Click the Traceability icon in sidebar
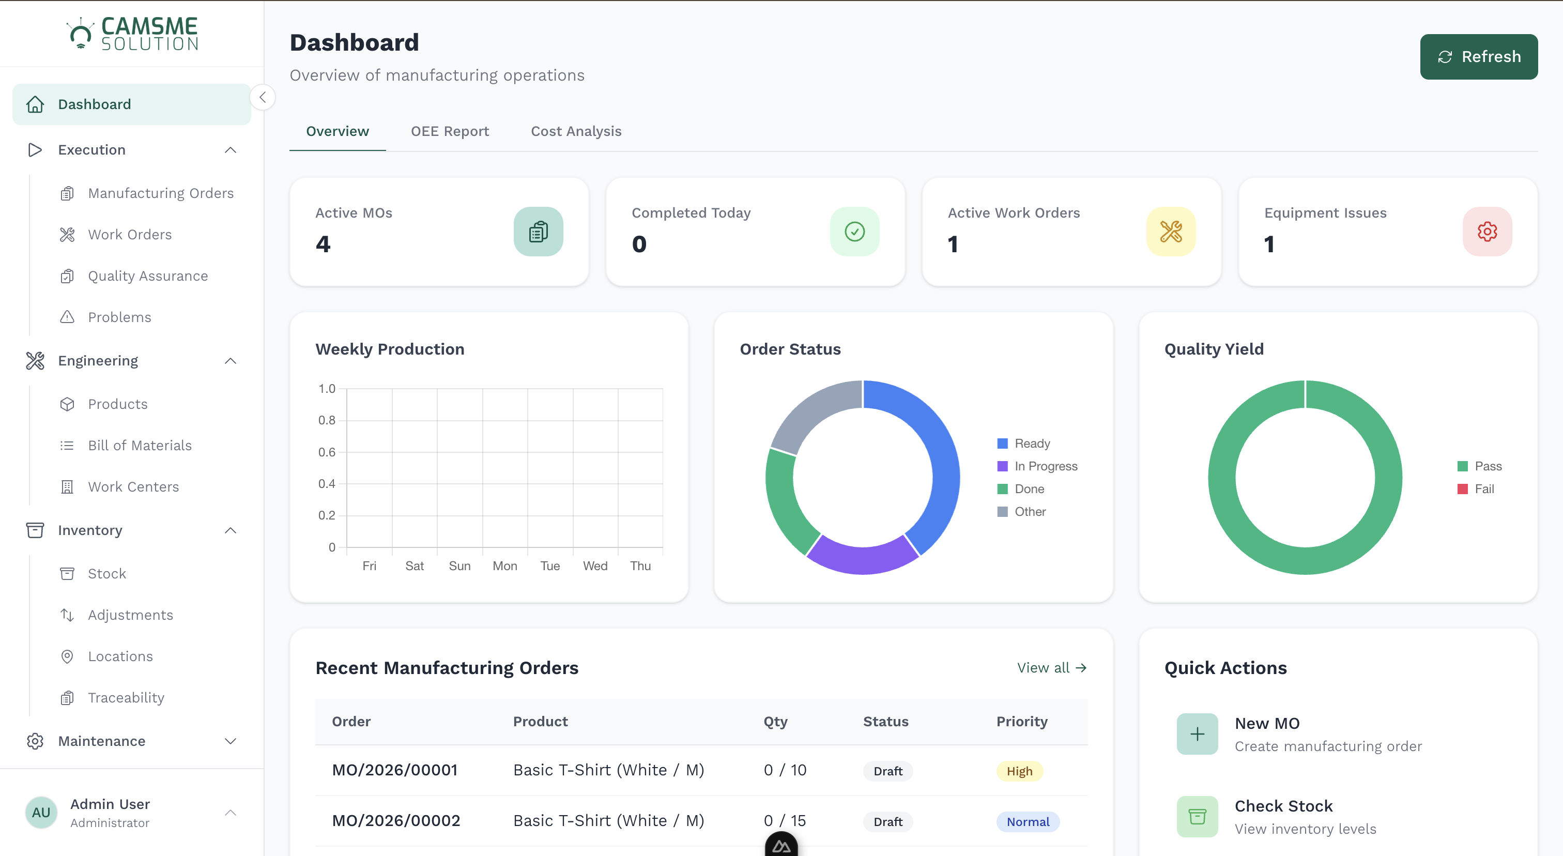This screenshot has width=1563, height=856. pyautogui.click(x=67, y=697)
